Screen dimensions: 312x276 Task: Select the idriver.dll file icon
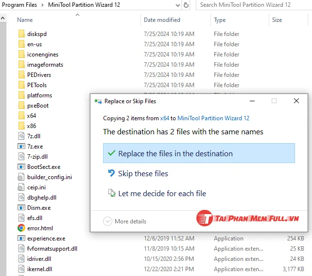(21, 258)
